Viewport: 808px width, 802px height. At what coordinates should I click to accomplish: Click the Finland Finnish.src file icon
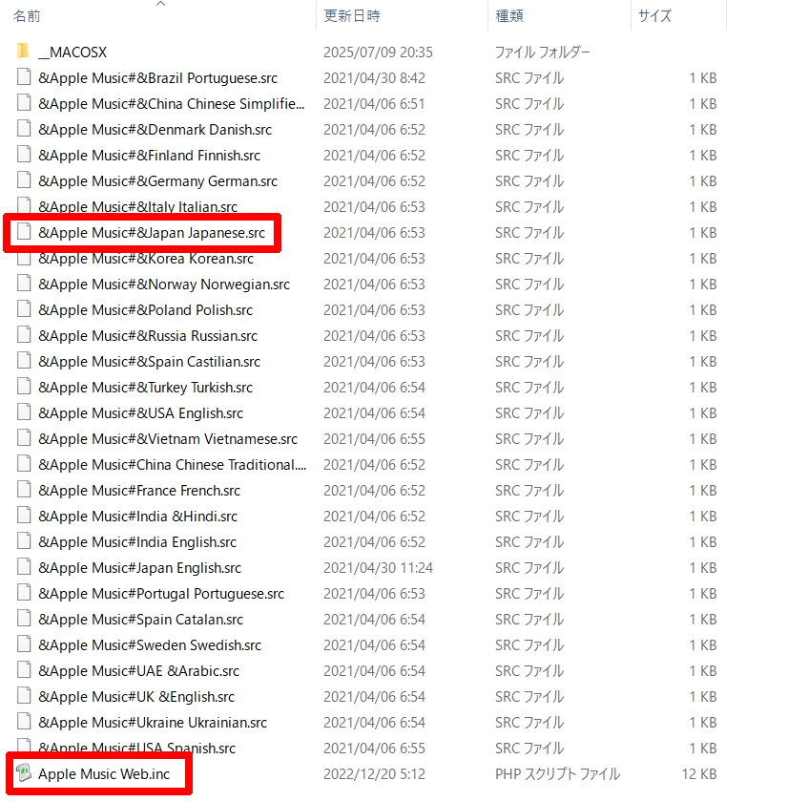pyautogui.click(x=24, y=155)
